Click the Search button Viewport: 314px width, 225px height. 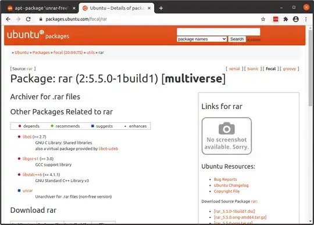point(237,39)
